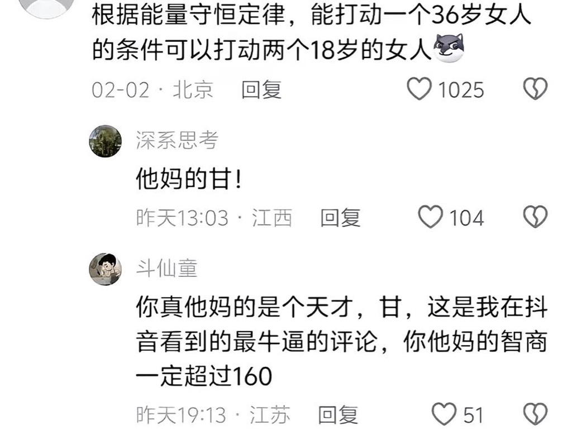This screenshot has width=572, height=431.
Task: Open 深系思考's profile avatar
Action: (x=105, y=141)
